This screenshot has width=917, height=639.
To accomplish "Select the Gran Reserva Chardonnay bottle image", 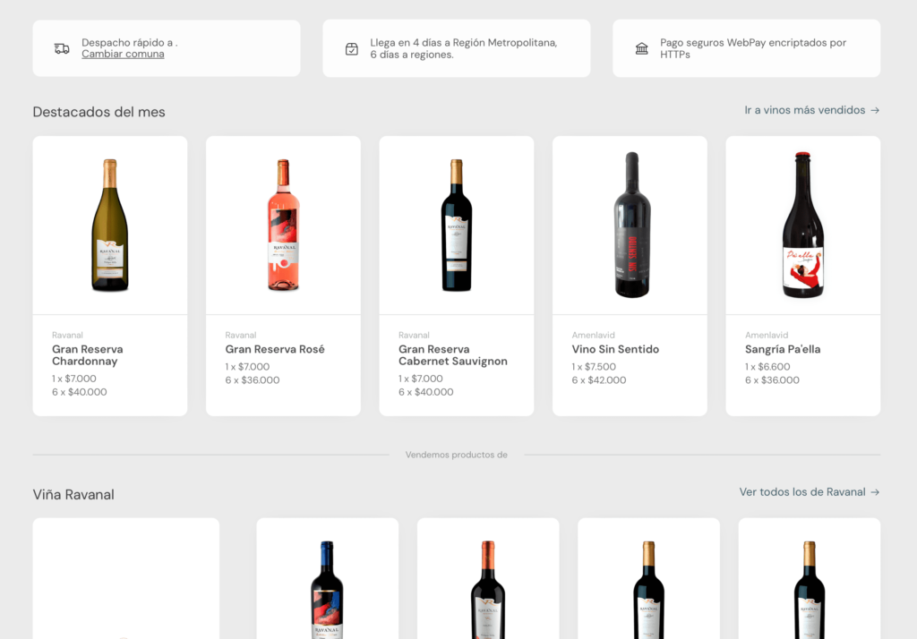I will point(110,226).
